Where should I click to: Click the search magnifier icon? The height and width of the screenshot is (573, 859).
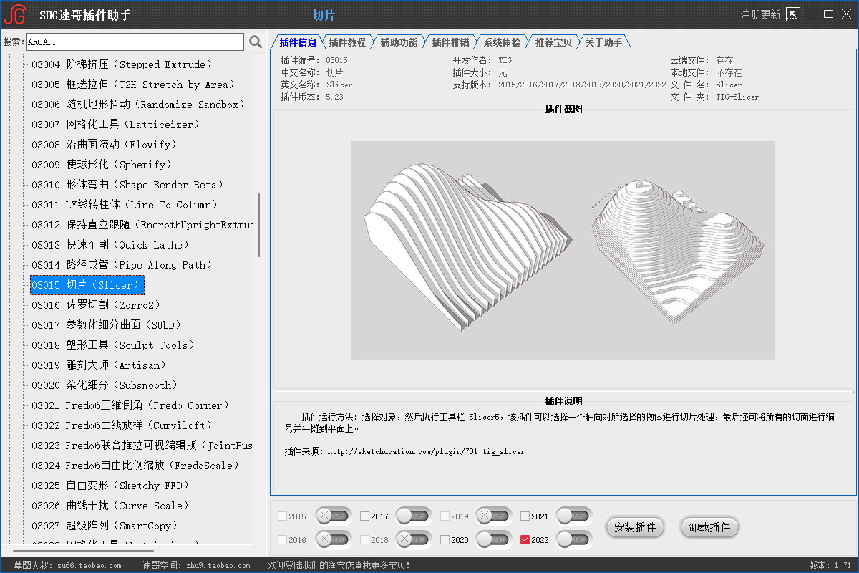(x=256, y=42)
